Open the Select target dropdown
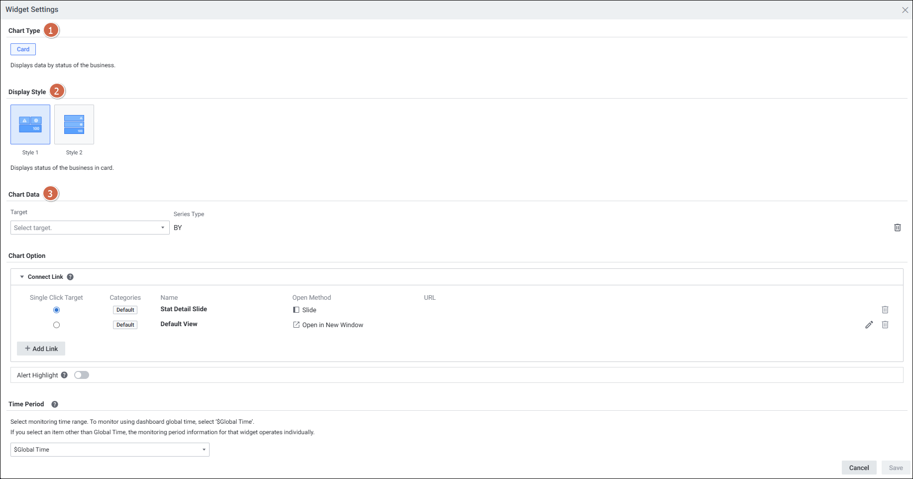Screen dimensions: 913x479 coord(90,228)
